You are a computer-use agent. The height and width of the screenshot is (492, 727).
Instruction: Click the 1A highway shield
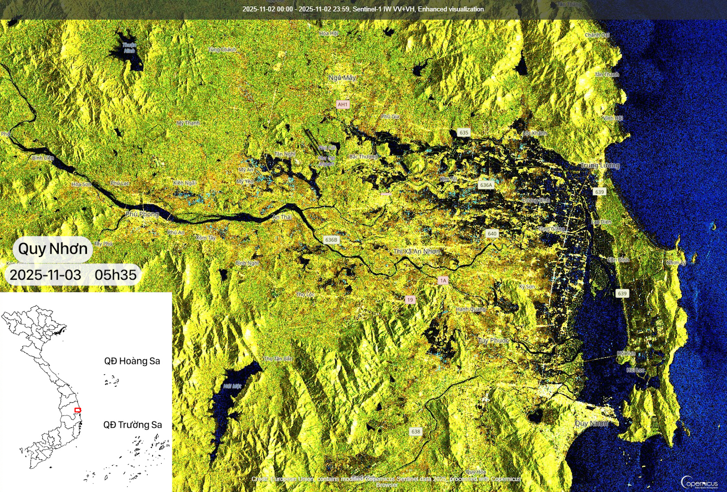pyautogui.click(x=443, y=281)
